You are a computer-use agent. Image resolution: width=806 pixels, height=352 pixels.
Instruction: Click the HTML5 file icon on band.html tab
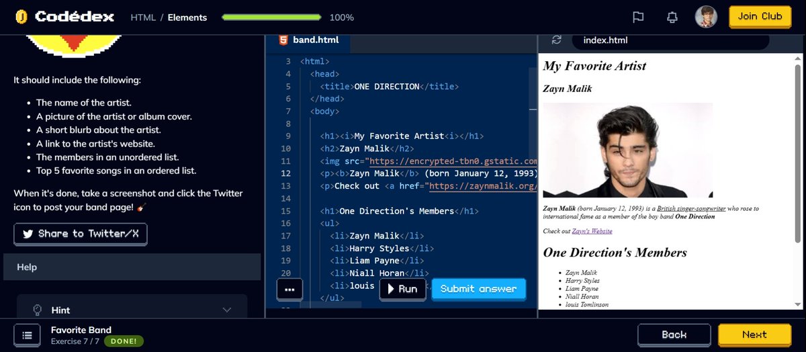(x=283, y=40)
